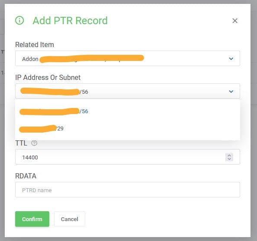Click the Related Item label

(35, 44)
